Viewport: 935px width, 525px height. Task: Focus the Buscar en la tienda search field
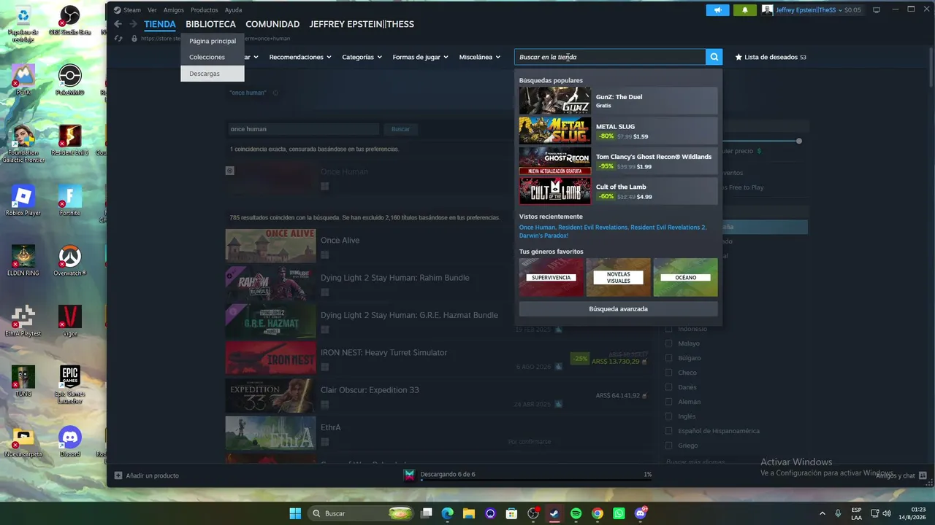point(610,57)
